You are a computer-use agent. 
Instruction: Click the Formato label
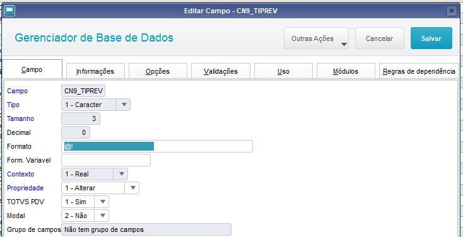pos(19,146)
